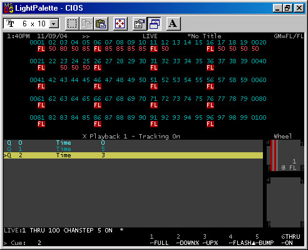This screenshot has height=250, width=308.
Task: Click the Font letter A toolbar icon
Action: click(x=173, y=24)
